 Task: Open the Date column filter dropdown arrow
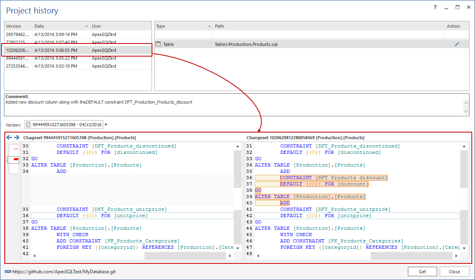86,26
